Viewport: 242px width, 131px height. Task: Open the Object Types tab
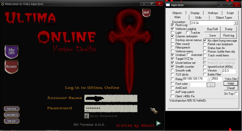click(x=224, y=18)
